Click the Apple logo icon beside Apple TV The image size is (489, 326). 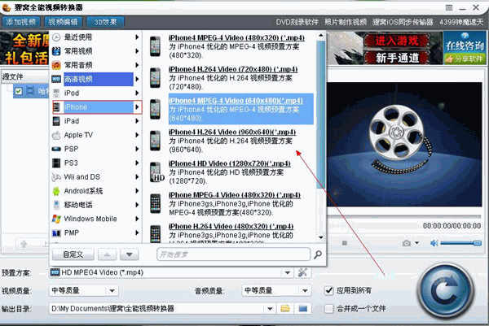56,135
